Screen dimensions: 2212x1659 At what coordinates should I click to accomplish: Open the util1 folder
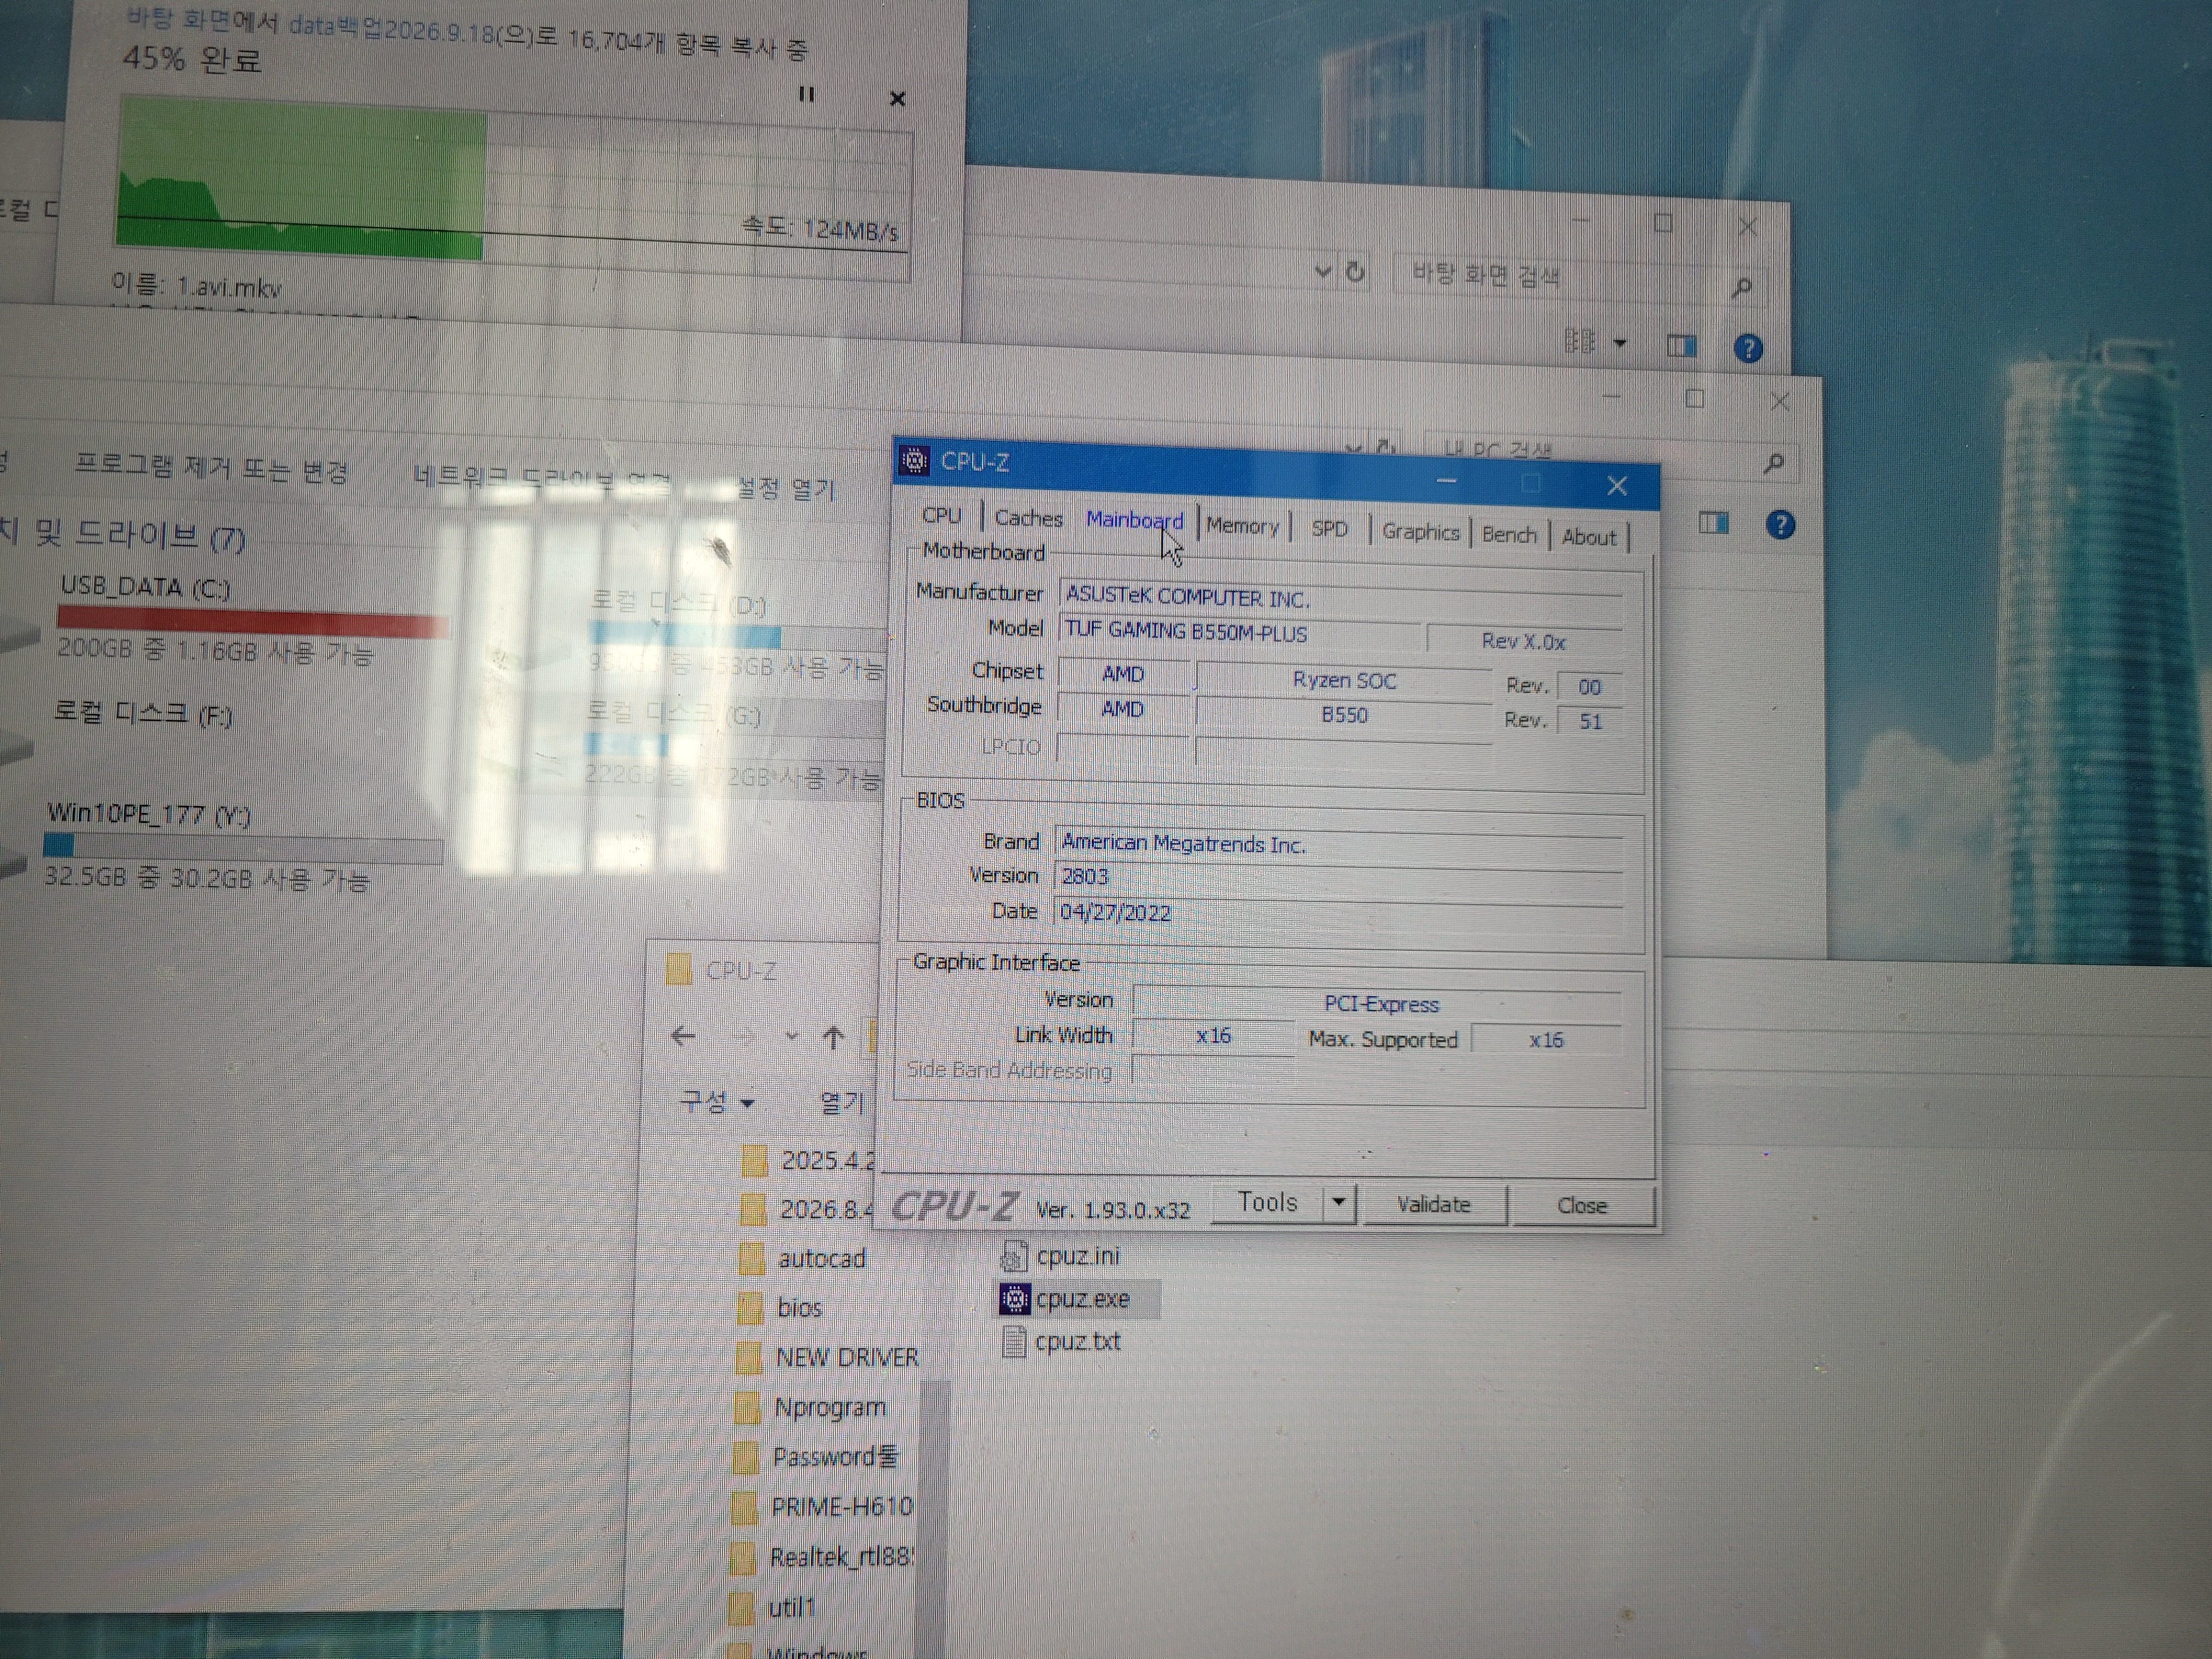(x=774, y=1607)
